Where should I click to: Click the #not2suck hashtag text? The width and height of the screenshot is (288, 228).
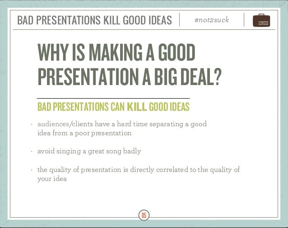pos(212,20)
